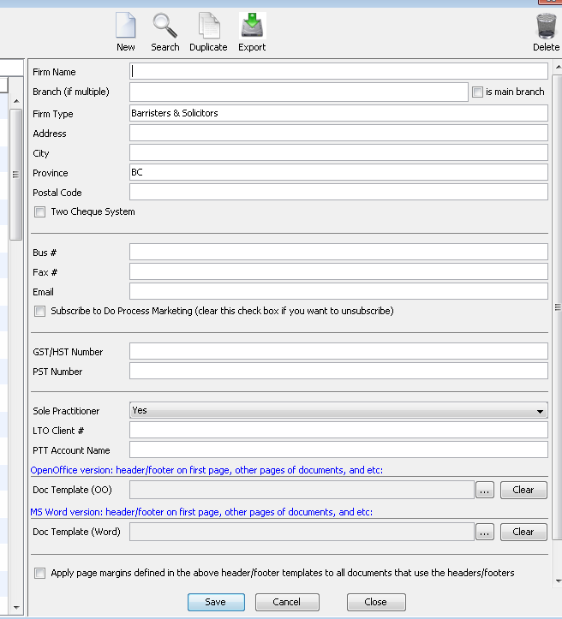Clear the Doc Template (Word) field
The height and width of the screenshot is (619, 562).
[x=523, y=532]
